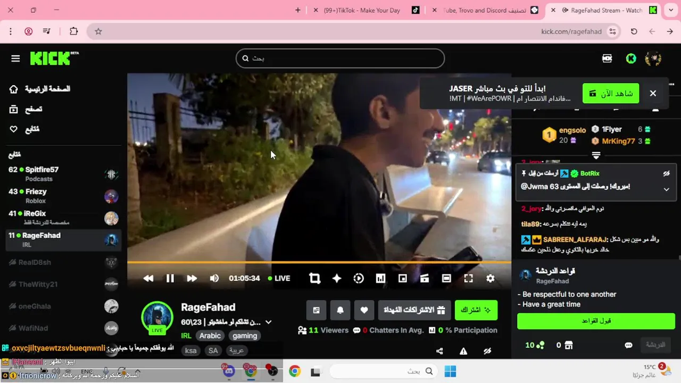Screen dimensions: 681x383
Task: Switch to TikTok Make Your Day tab
Action: [367, 10]
